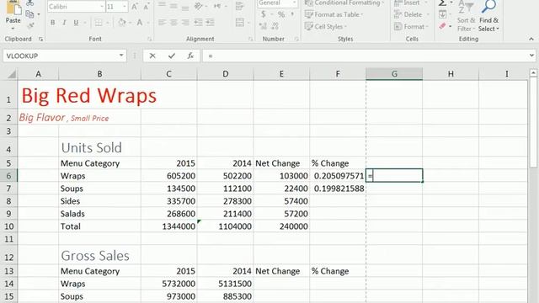The image size is (539, 303).
Task: Open the Borders dropdown arrow
Action: 107,23
